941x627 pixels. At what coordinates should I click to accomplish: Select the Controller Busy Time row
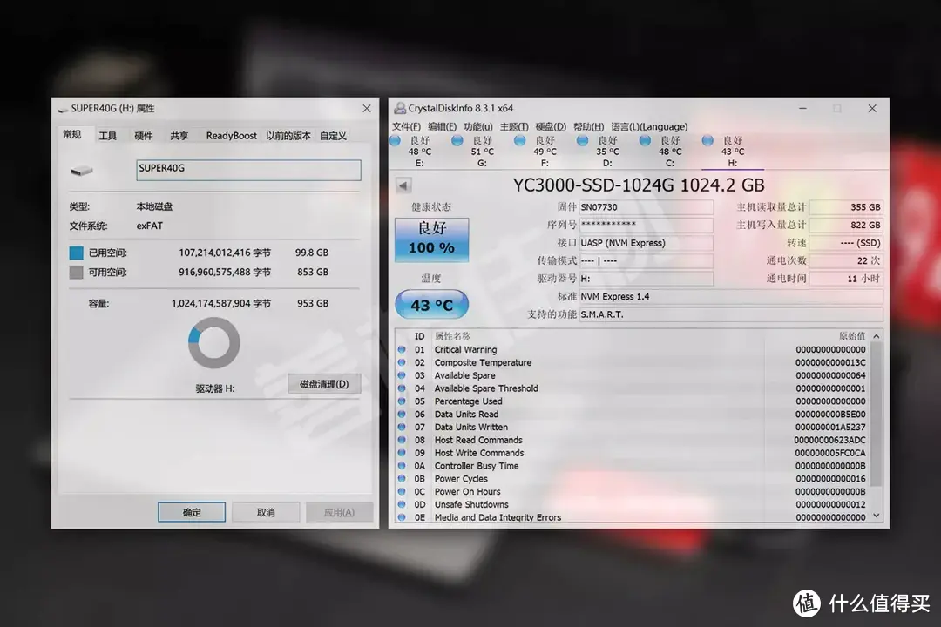pos(633,466)
